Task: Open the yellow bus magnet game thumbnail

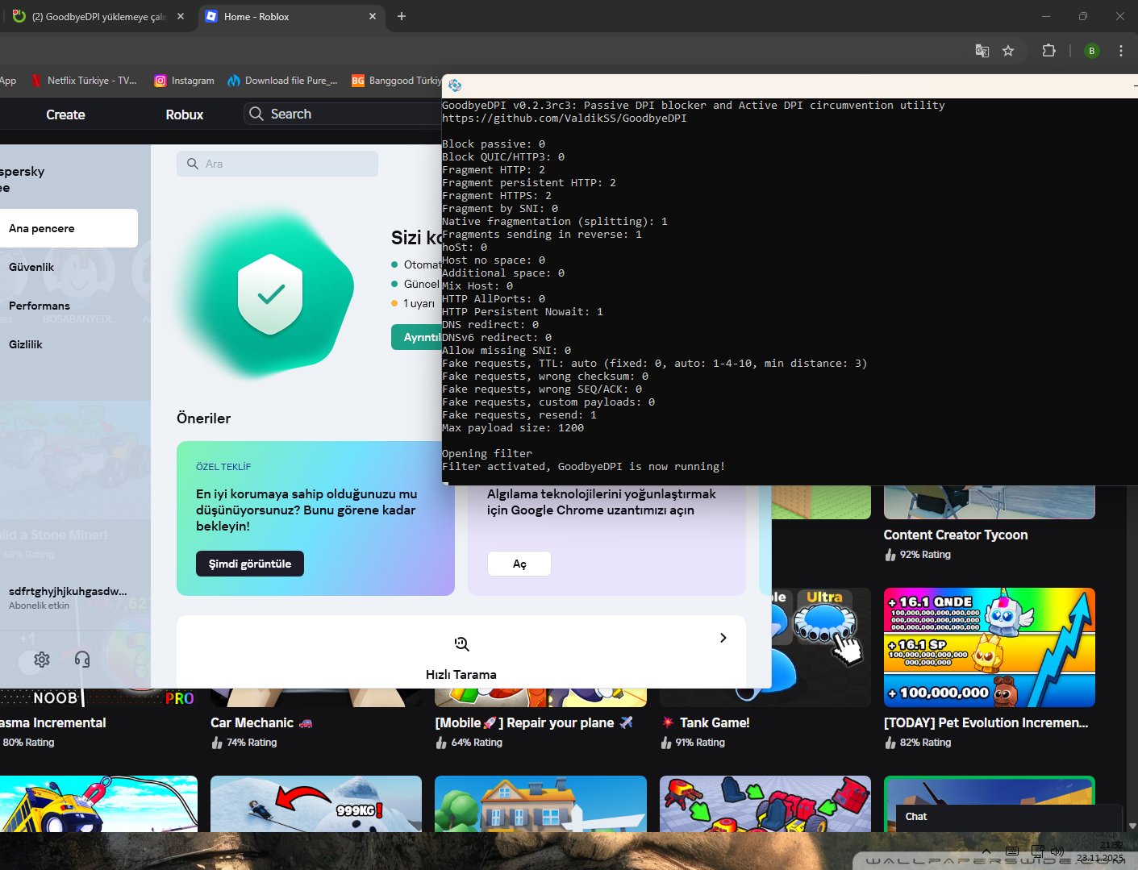Action: (x=98, y=804)
